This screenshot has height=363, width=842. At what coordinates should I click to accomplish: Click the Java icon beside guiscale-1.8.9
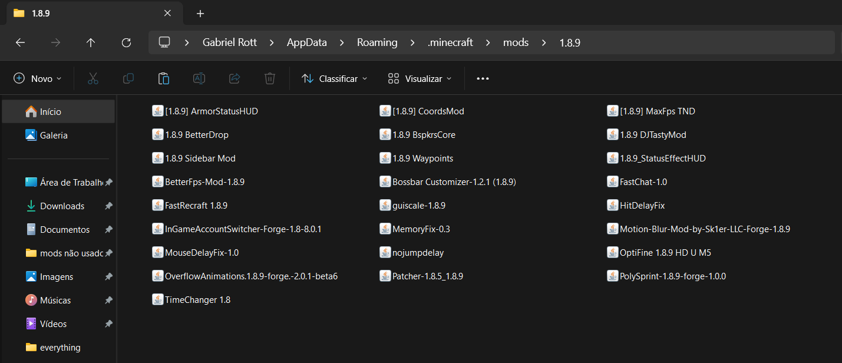385,205
